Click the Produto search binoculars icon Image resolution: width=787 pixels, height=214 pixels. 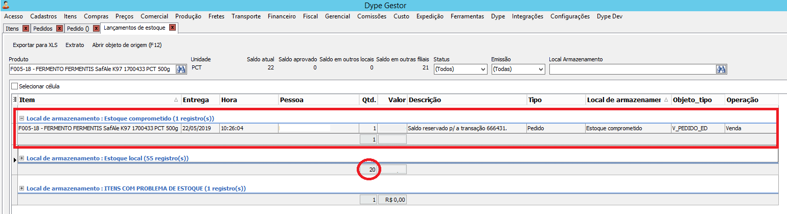click(x=181, y=69)
